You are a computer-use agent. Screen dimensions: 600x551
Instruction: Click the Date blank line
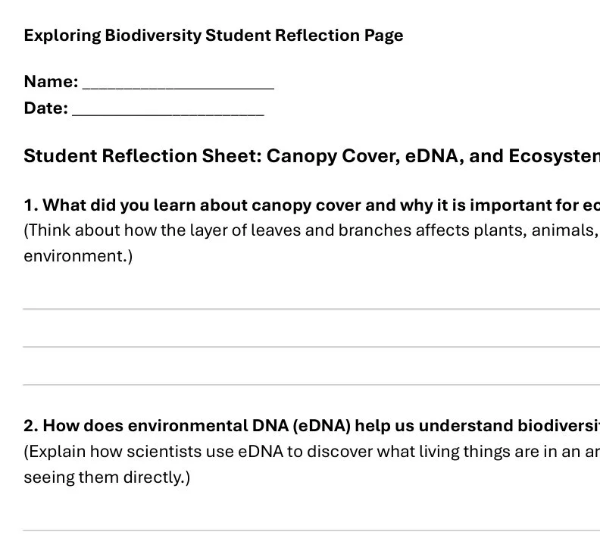click(x=168, y=114)
